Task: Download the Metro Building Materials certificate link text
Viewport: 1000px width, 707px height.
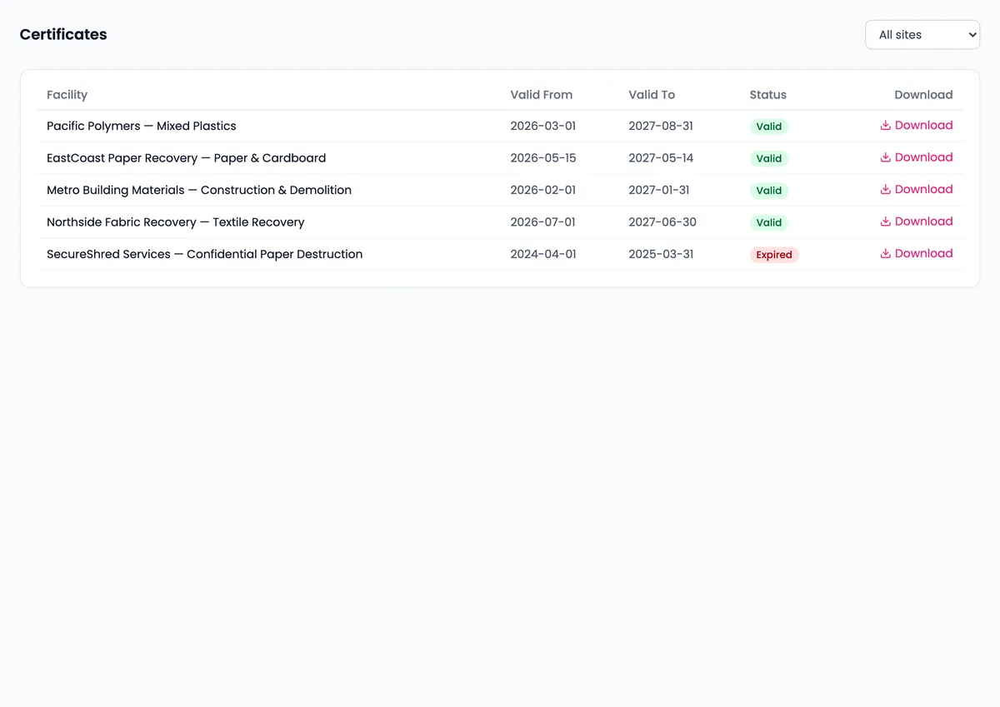Action: point(923,190)
